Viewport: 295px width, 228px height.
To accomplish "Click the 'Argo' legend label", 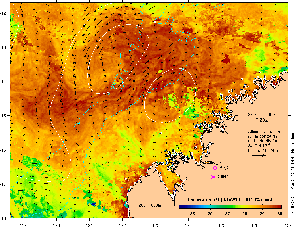I will (224, 167).
